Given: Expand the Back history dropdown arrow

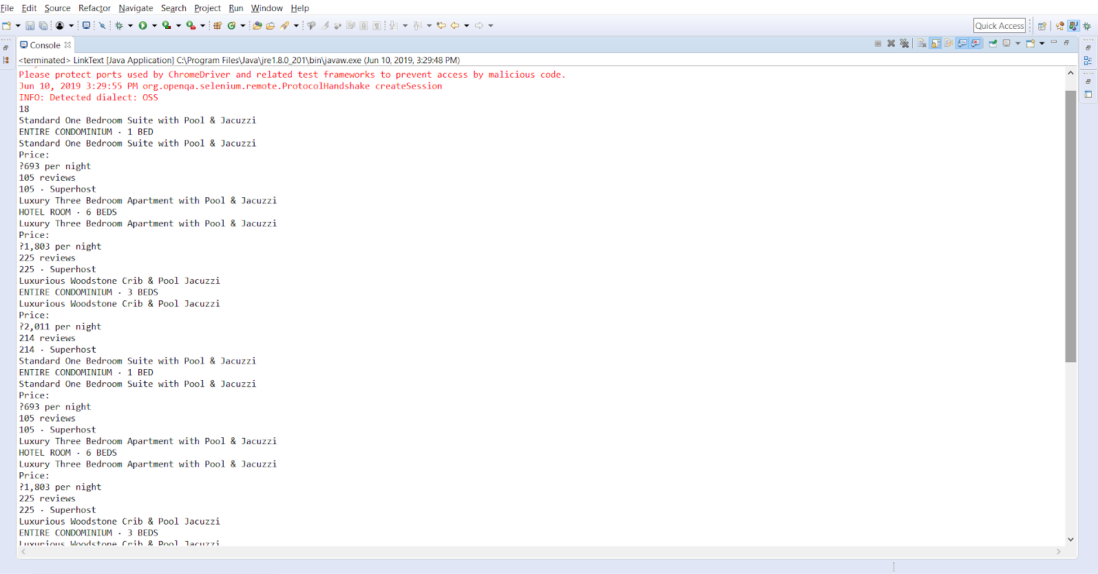Looking at the screenshot, I should [466, 25].
